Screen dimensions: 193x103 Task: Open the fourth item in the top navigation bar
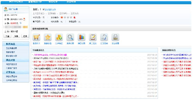[x=71, y=2]
